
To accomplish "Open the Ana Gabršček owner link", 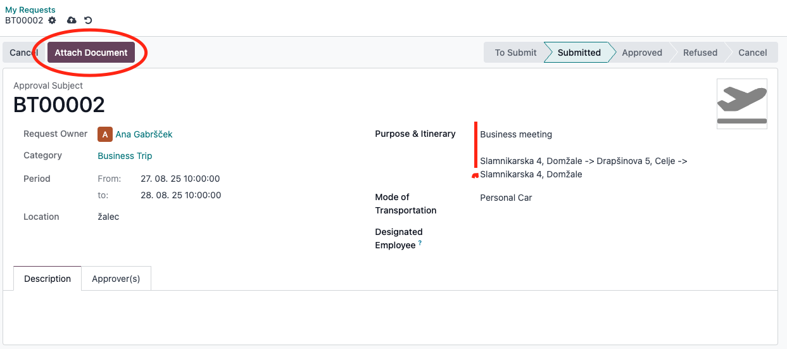I will point(144,134).
